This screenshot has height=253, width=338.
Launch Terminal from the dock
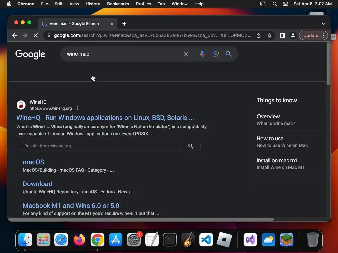(170, 239)
